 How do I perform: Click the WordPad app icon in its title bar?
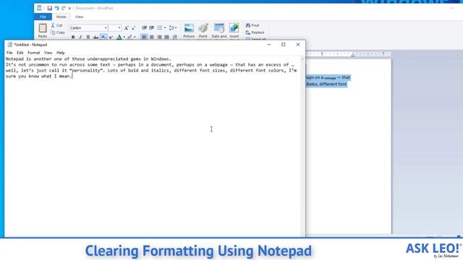[x=39, y=8]
